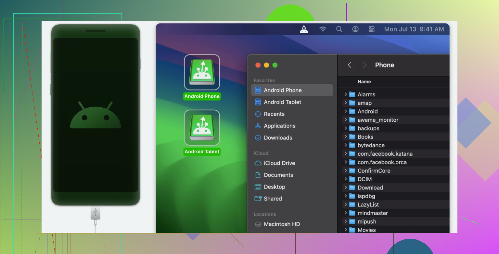Select the mindmaster folder icon
This screenshot has height=254, width=499.
pyautogui.click(x=352, y=213)
